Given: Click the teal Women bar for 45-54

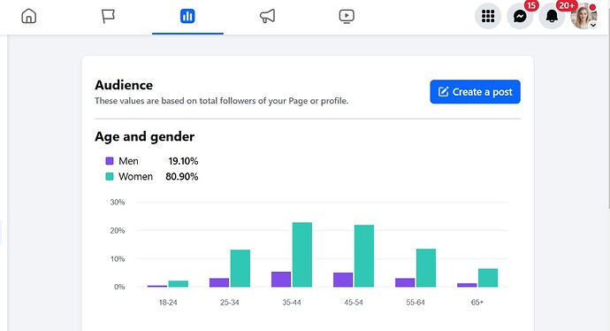Looking at the screenshot, I should click(x=364, y=256).
